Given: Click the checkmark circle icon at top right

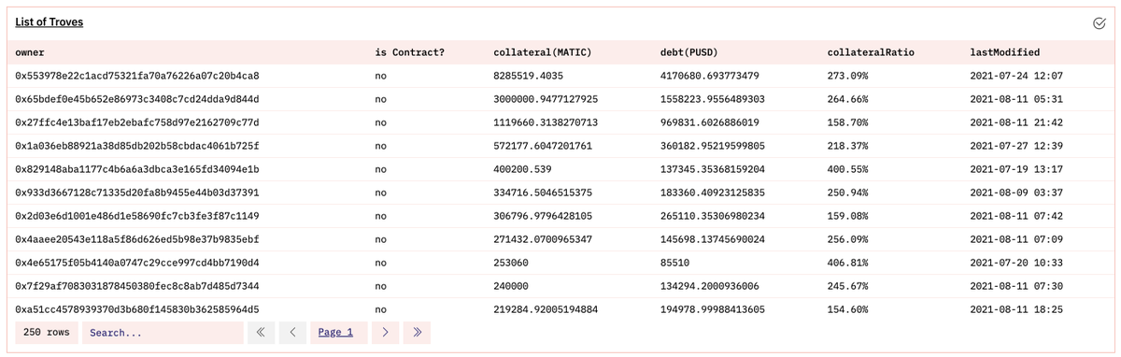Looking at the screenshot, I should [1099, 23].
